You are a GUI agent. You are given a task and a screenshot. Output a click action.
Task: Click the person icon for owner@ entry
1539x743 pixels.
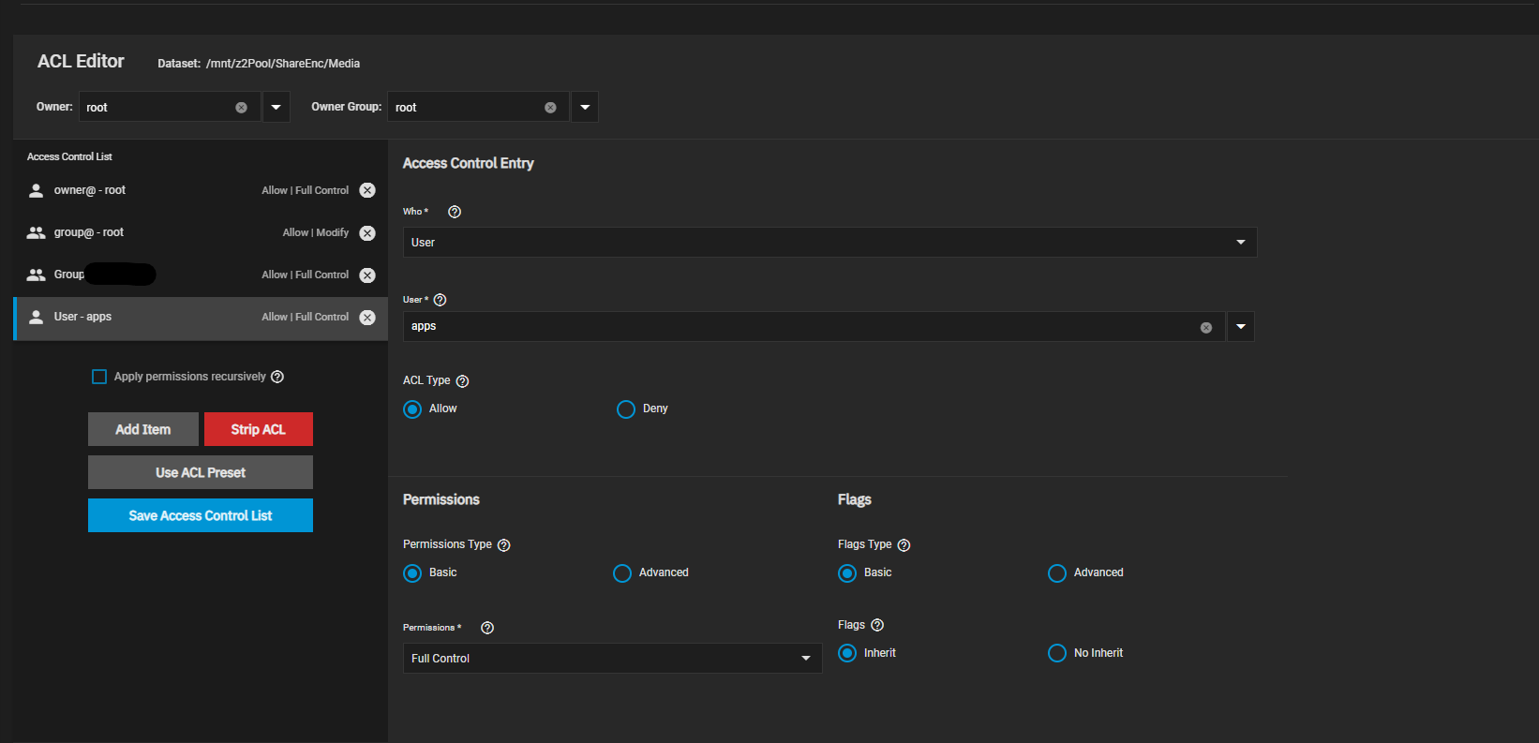36,190
